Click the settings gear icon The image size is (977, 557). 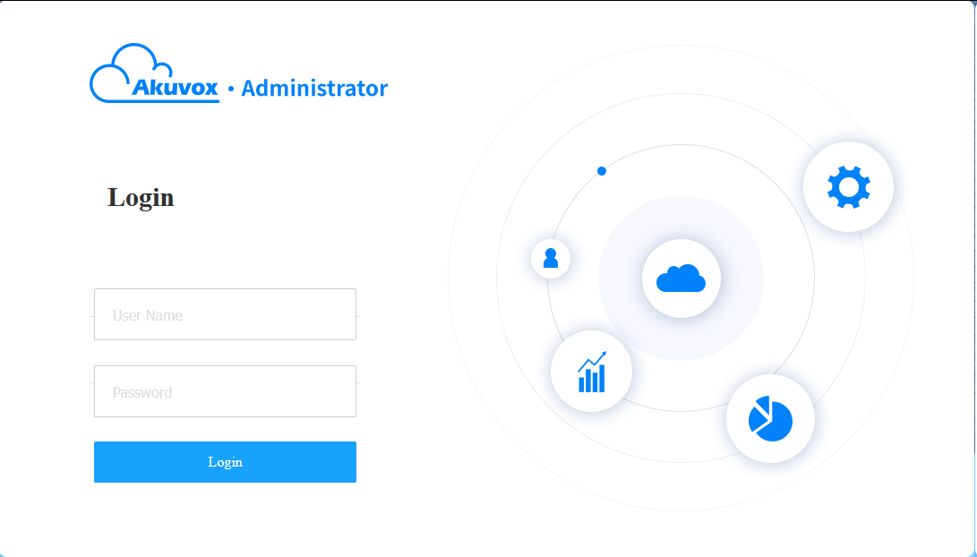[848, 186]
